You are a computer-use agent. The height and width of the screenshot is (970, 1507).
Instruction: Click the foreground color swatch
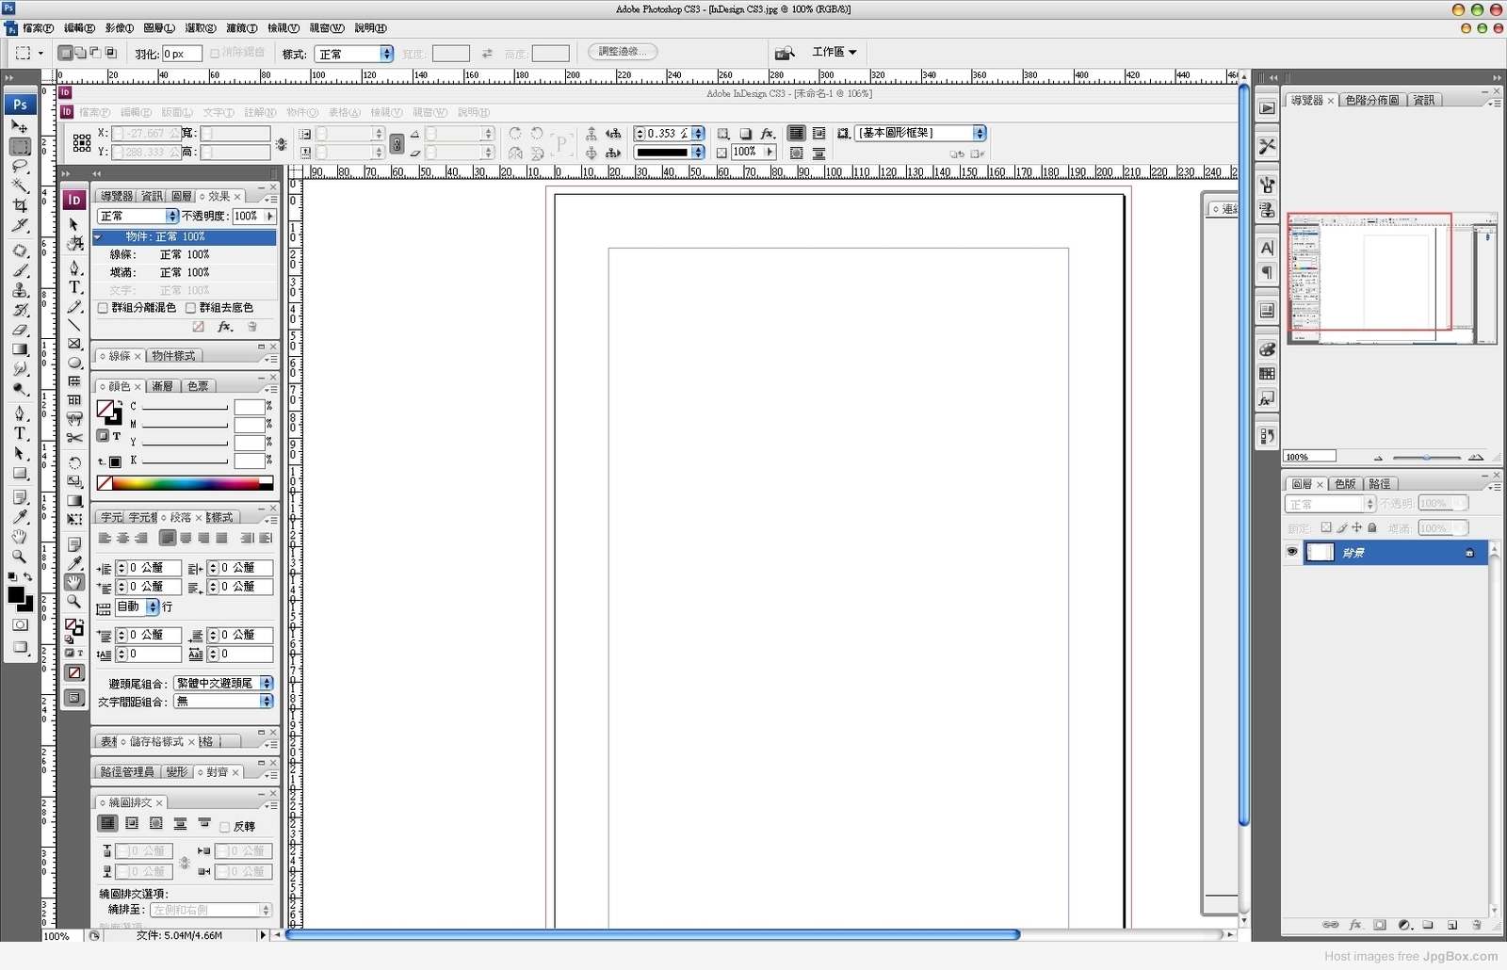point(15,595)
